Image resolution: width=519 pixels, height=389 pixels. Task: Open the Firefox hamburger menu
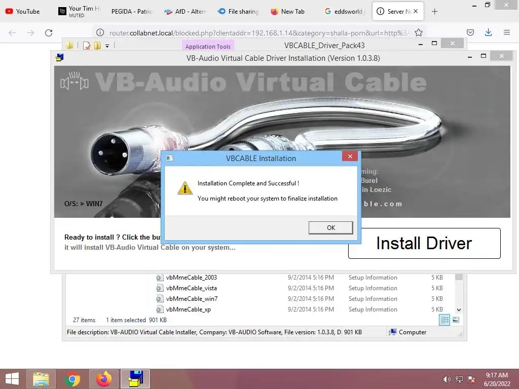click(506, 32)
